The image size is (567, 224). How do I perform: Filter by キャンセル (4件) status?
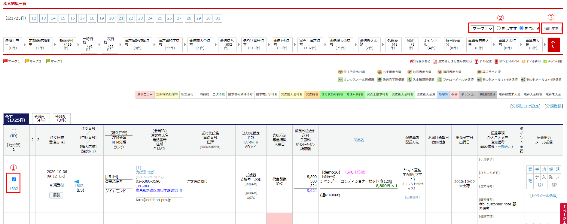tap(431, 44)
